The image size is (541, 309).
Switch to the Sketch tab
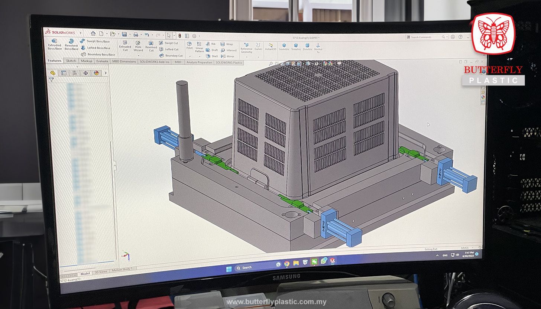point(71,61)
